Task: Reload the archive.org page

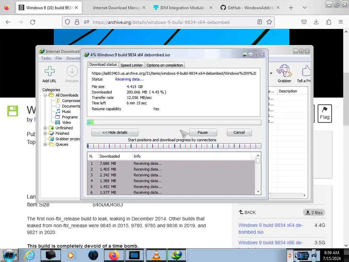Action: (x=33, y=22)
